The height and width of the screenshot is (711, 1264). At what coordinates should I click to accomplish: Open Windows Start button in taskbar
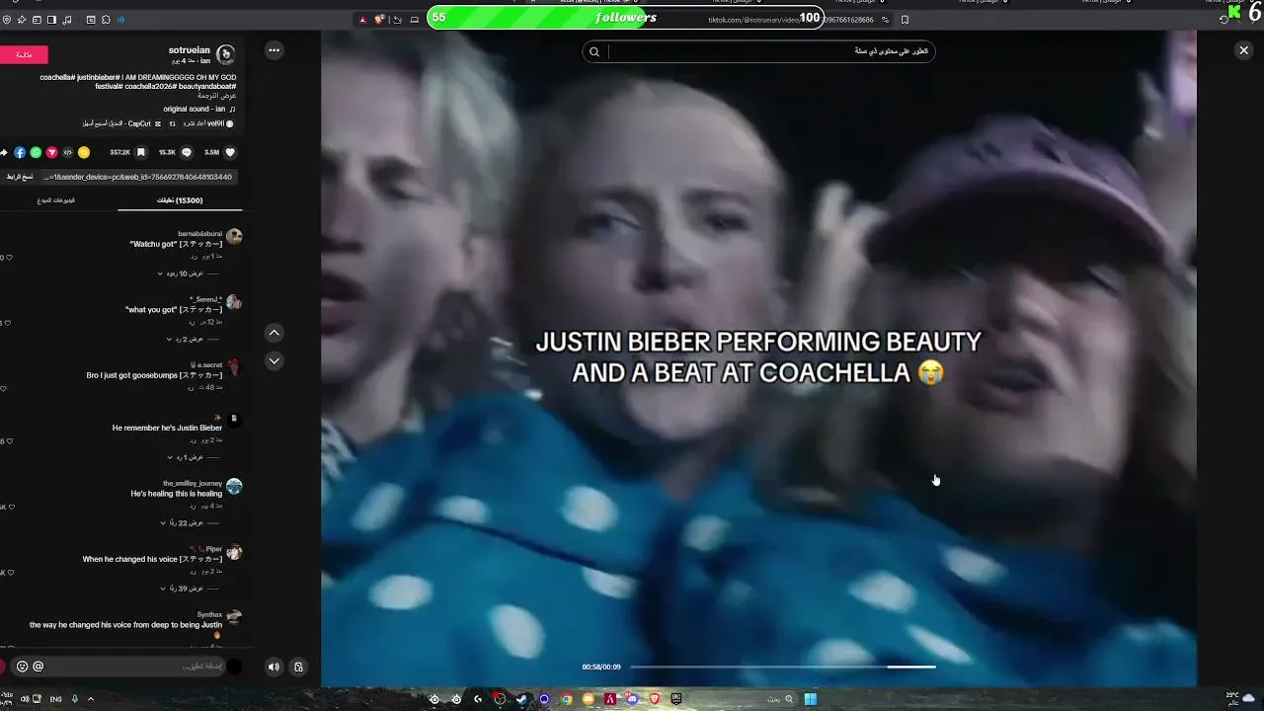click(810, 699)
